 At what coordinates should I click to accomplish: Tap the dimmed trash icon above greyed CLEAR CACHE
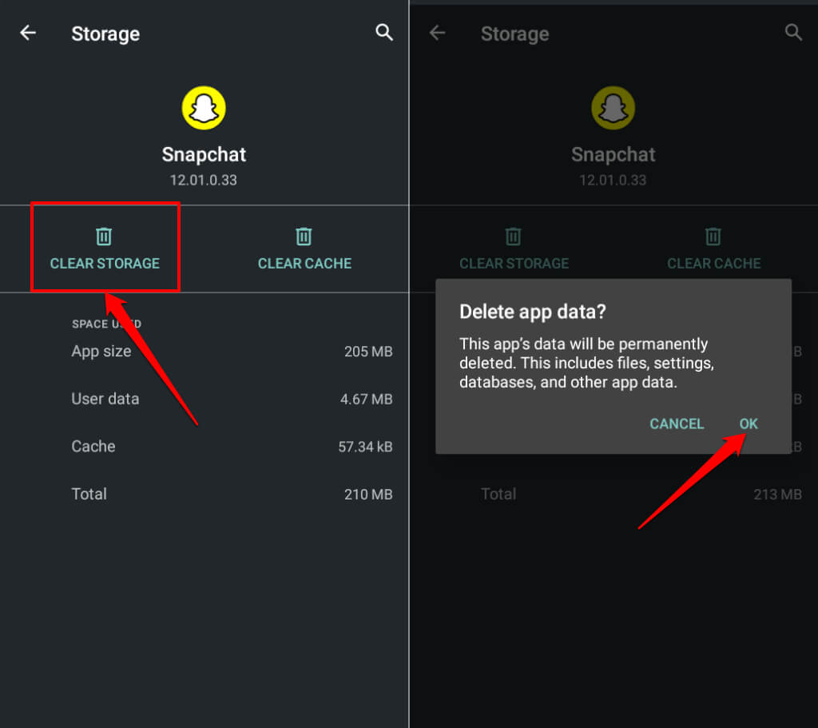click(x=713, y=236)
